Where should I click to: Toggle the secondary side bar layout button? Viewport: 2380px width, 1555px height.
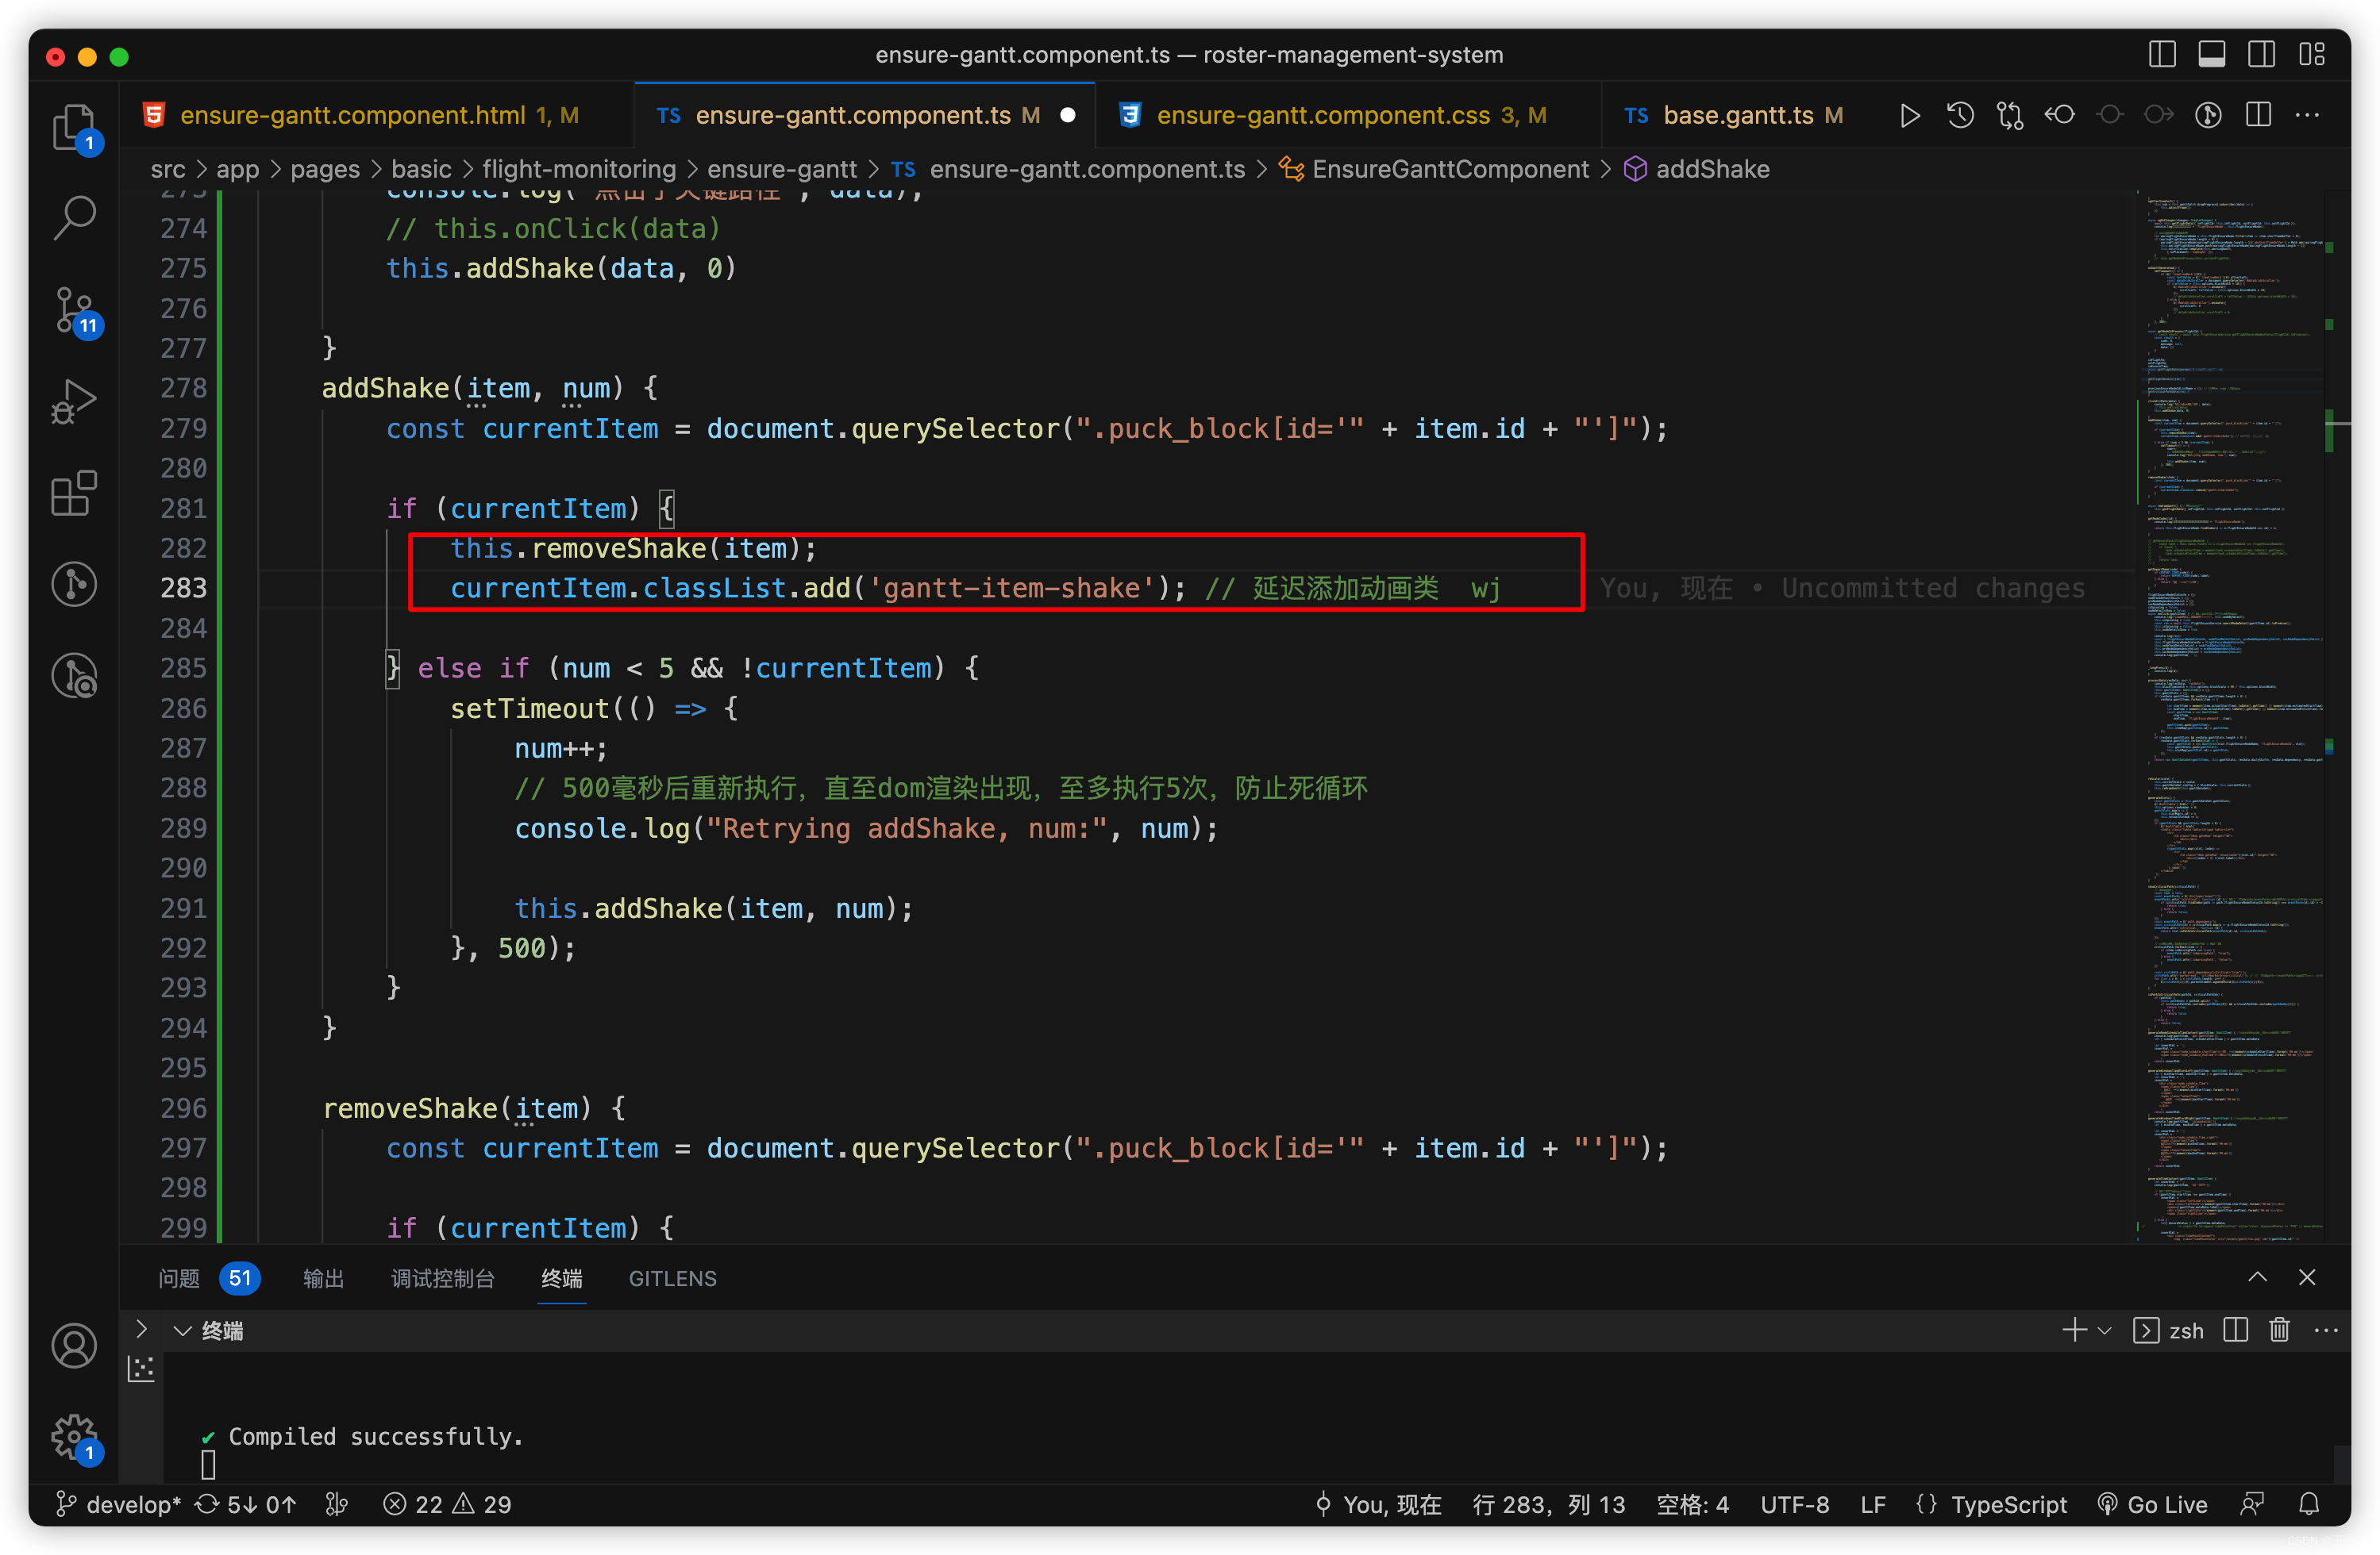pyautogui.click(x=2261, y=54)
